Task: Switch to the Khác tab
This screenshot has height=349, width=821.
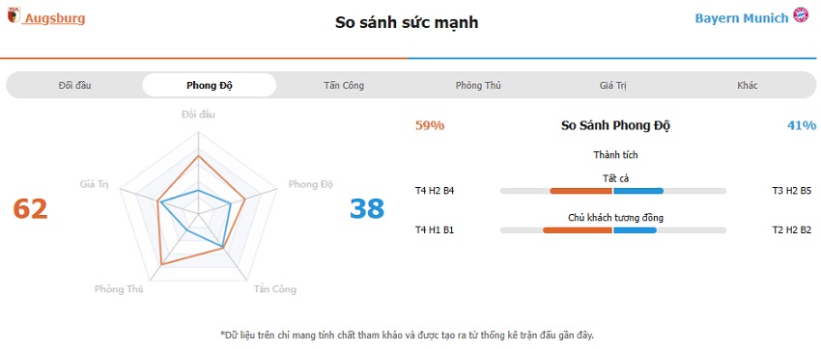Action: coord(748,85)
